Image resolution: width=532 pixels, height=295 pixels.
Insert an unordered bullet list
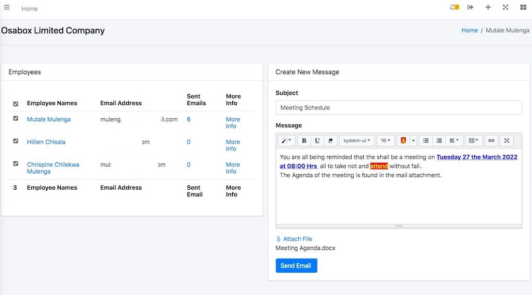pyautogui.click(x=426, y=141)
